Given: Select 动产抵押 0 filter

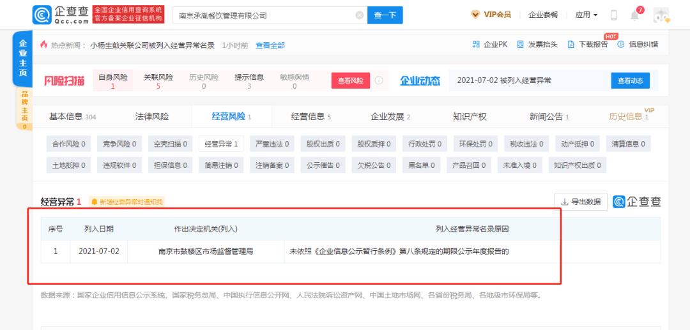Looking at the screenshot, I should tap(578, 144).
